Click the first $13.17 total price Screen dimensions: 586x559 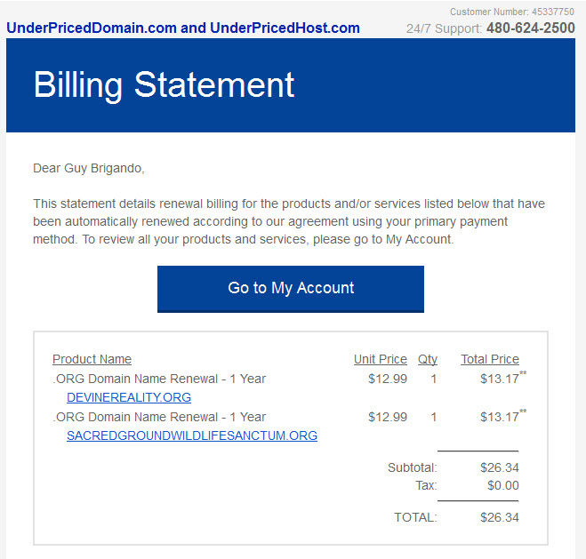(x=502, y=379)
